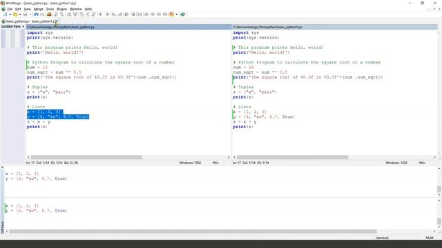Click '# Tuples' comment in left pane
Viewport: 442px width, 248px height.
37,87
